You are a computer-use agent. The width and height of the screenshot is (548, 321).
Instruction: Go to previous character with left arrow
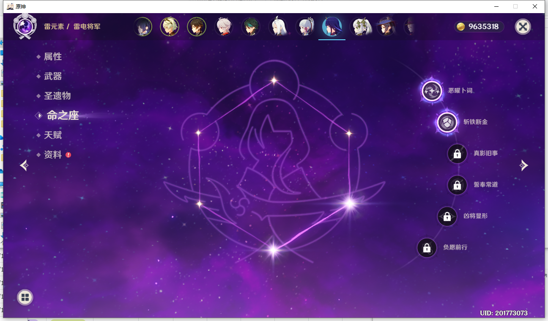pyautogui.click(x=24, y=165)
